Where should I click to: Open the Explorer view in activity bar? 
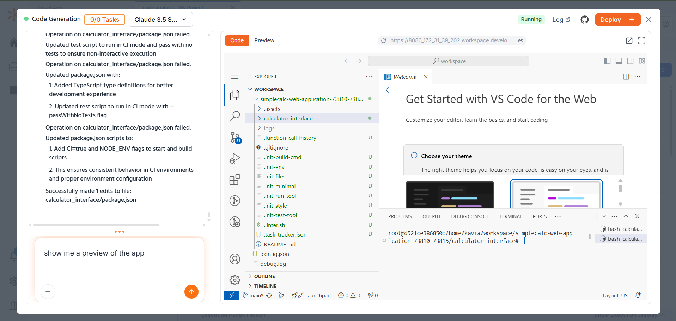point(235,95)
